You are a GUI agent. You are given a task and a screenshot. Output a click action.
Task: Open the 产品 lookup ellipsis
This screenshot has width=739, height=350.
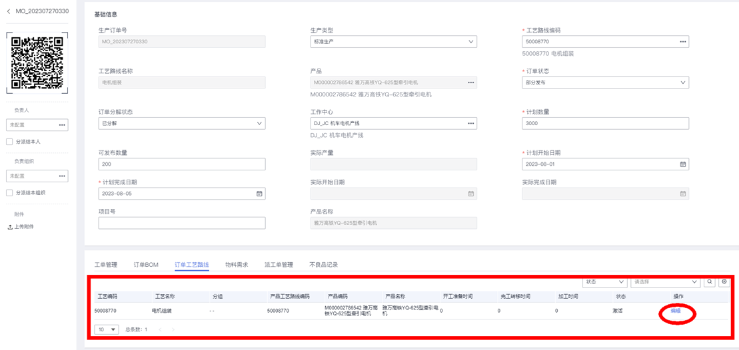(470, 83)
